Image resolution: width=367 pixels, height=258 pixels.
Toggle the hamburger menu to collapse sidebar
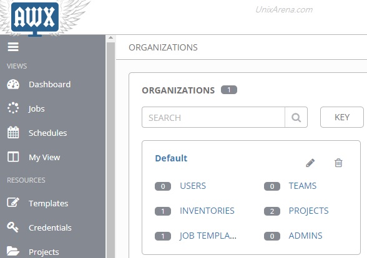click(x=13, y=47)
